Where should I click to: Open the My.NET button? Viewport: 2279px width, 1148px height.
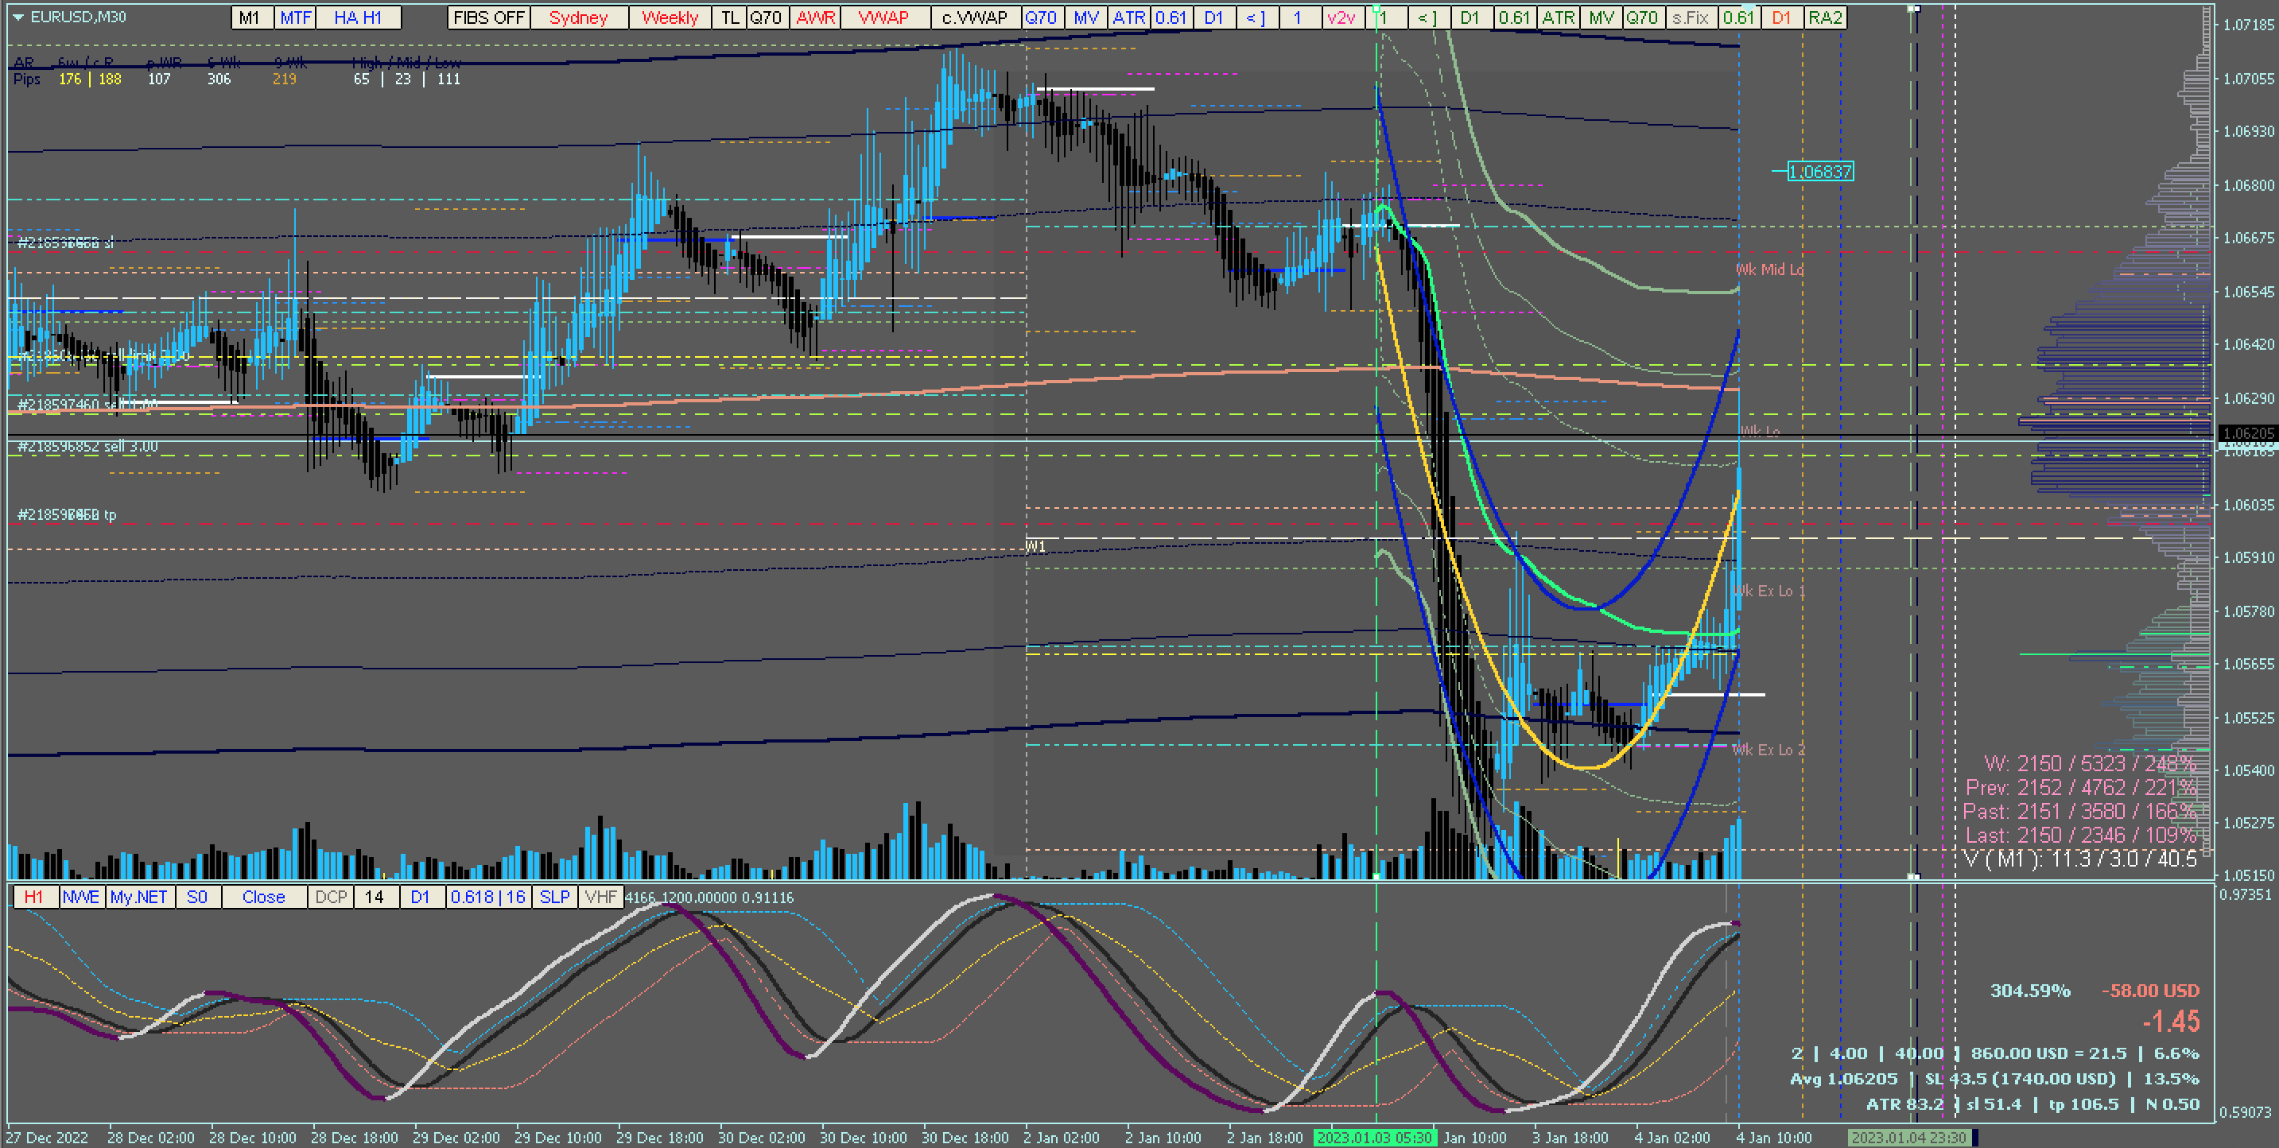click(138, 897)
